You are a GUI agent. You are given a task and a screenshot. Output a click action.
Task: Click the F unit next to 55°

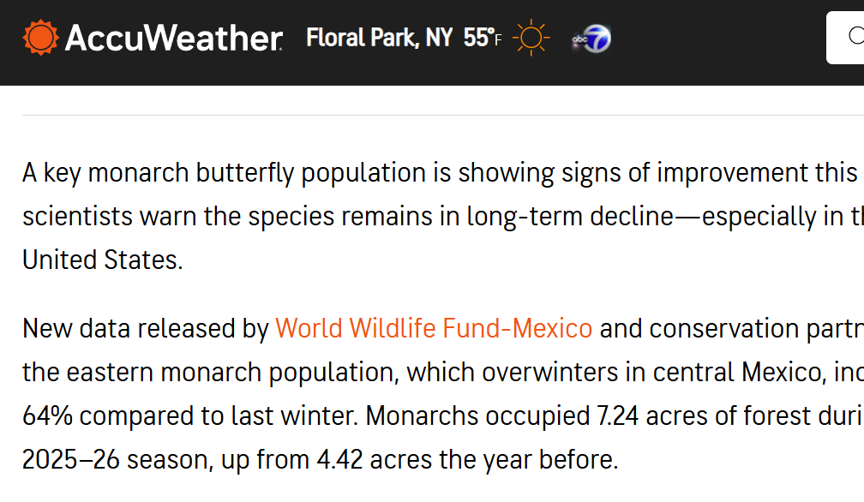(x=497, y=41)
